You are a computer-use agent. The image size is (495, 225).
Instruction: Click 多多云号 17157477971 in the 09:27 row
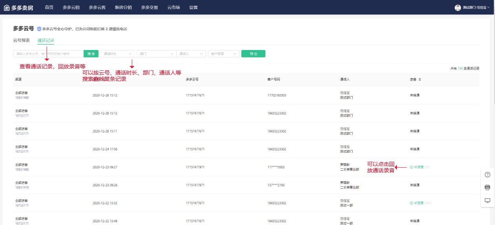click(x=195, y=167)
